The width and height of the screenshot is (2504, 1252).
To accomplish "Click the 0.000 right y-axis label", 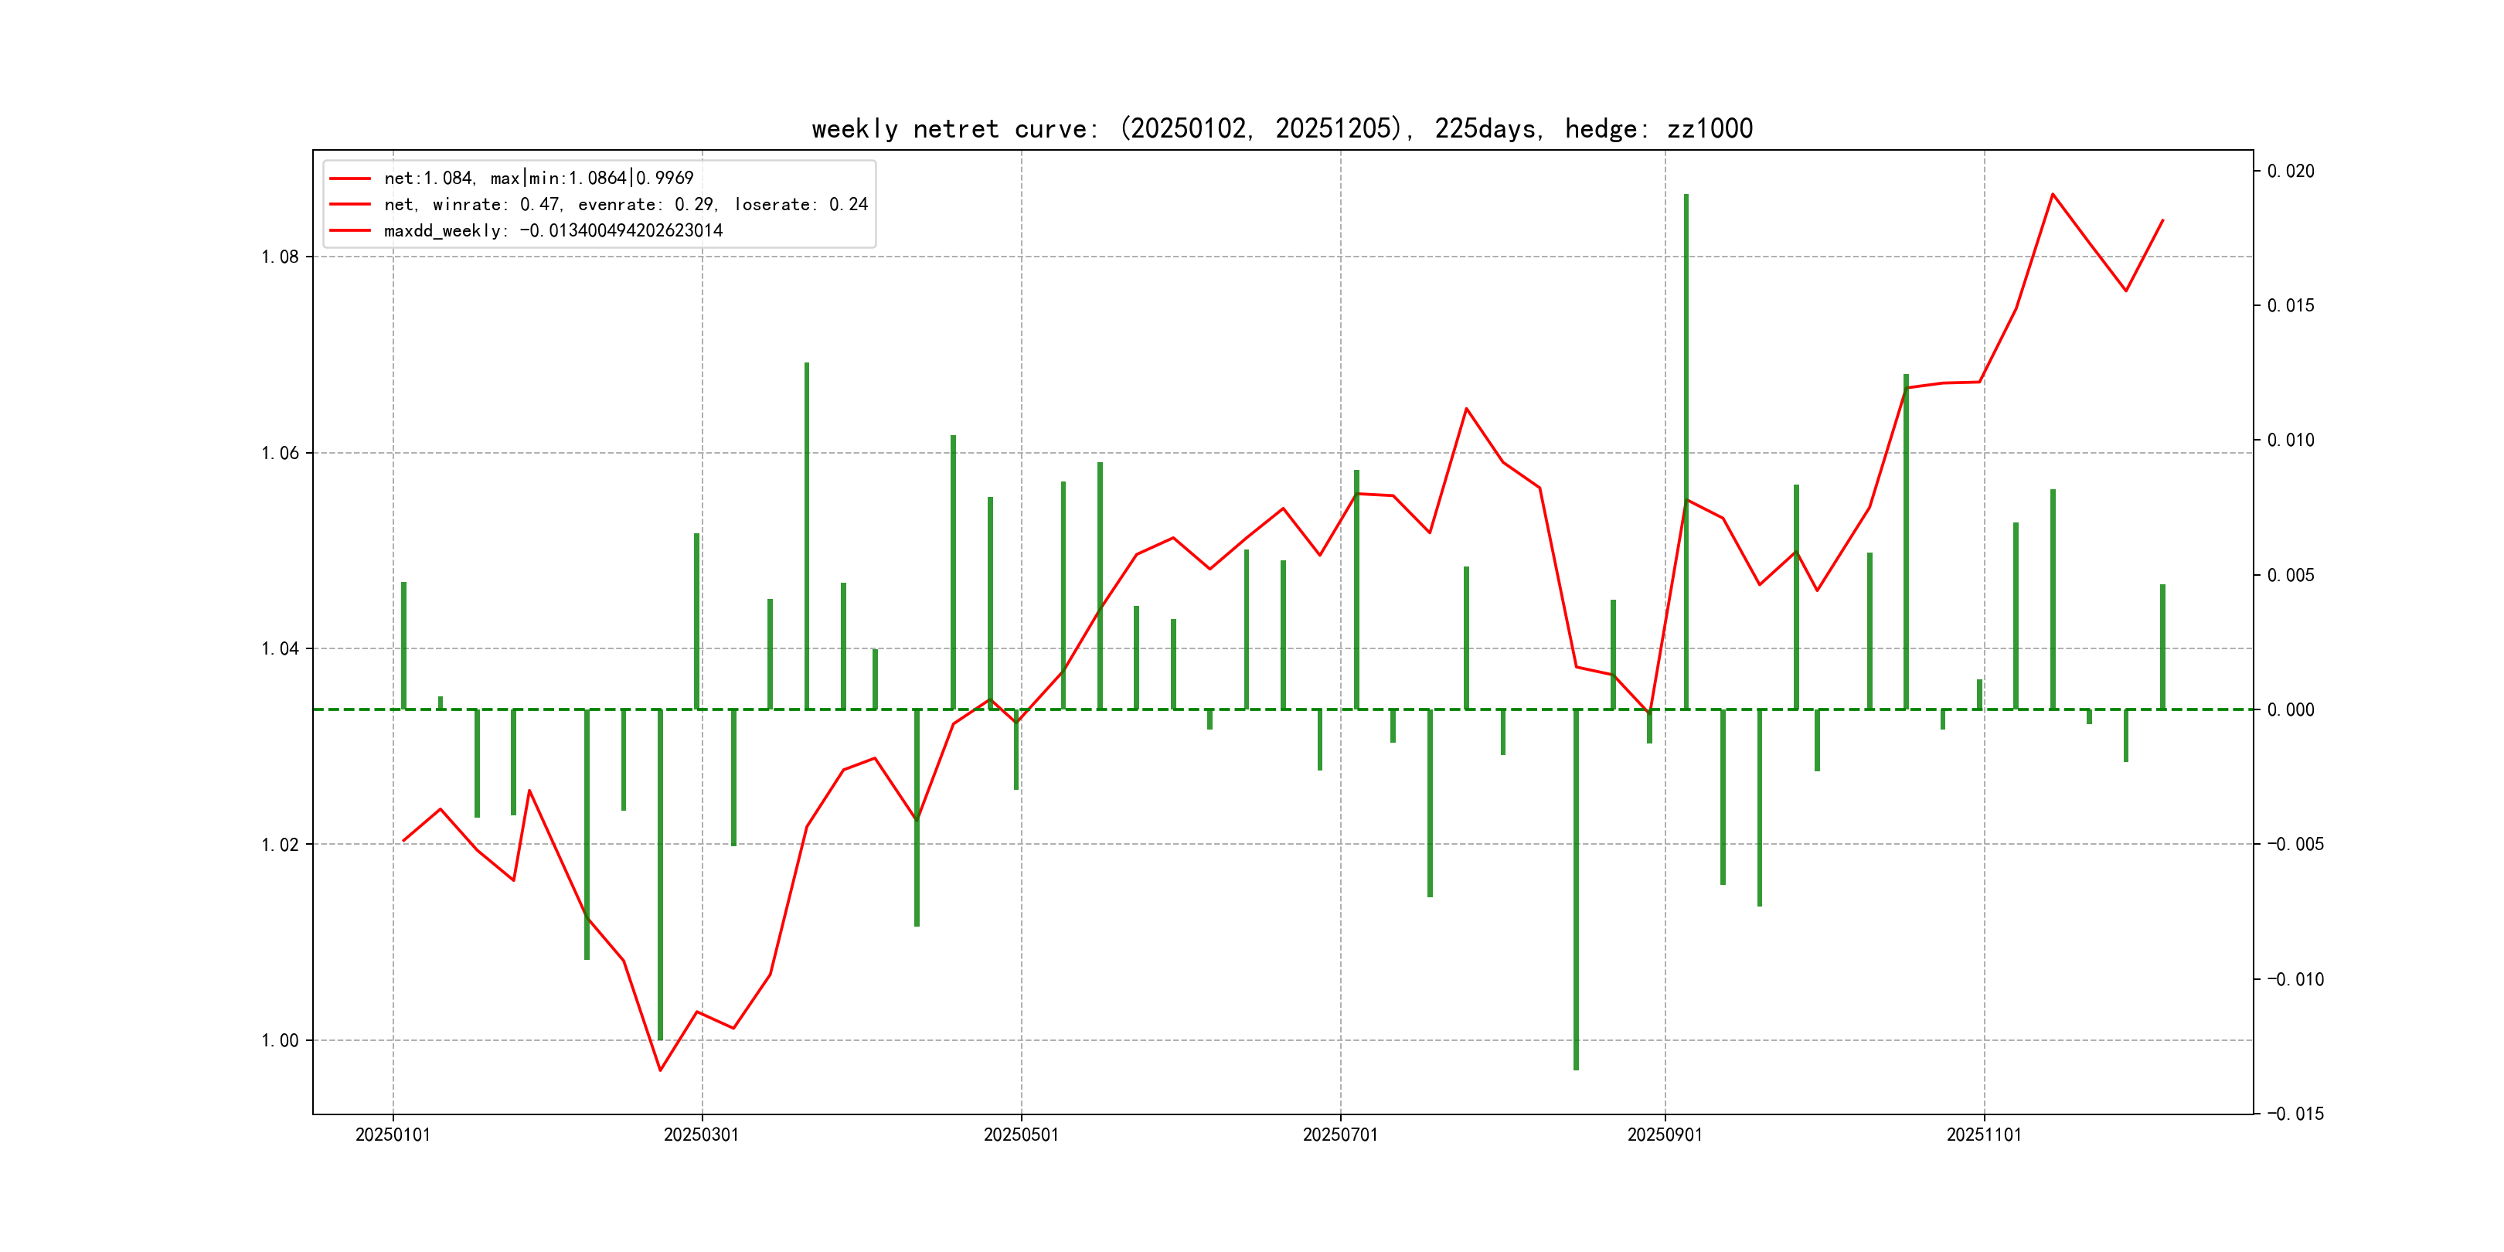I will coord(2290,709).
